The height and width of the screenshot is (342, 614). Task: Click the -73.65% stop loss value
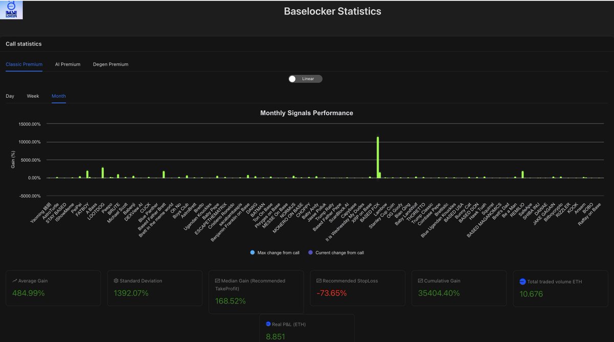[x=332, y=293]
